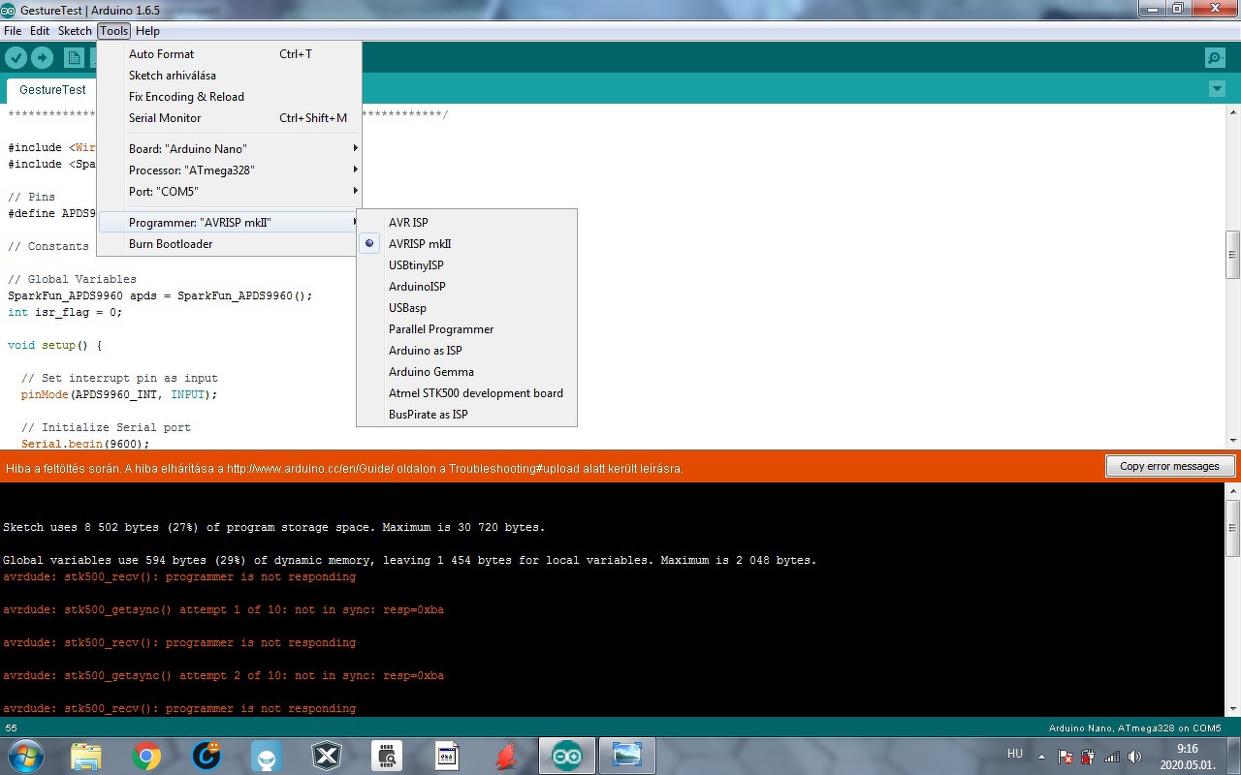The width and height of the screenshot is (1241, 775).
Task: Select Atmel STK500 development board
Action: [x=467, y=393]
